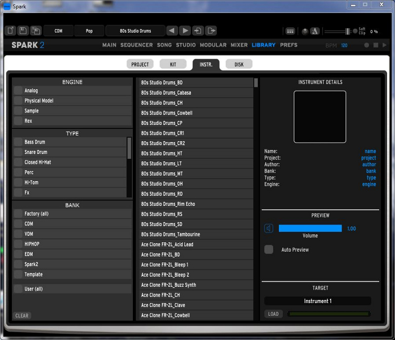This screenshot has height=340, width=395.
Task: Switch to the SEQUENCER view
Action: [x=136, y=45]
